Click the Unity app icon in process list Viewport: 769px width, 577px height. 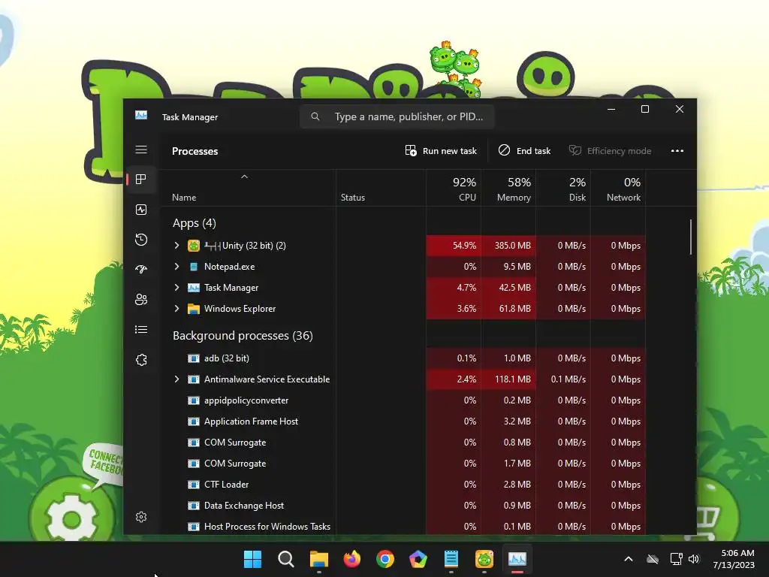(194, 246)
